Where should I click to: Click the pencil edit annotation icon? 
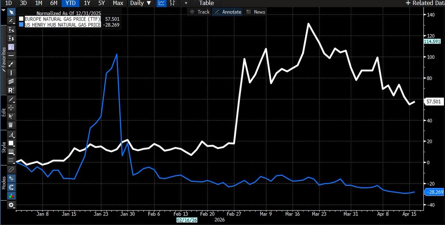pos(11,100)
